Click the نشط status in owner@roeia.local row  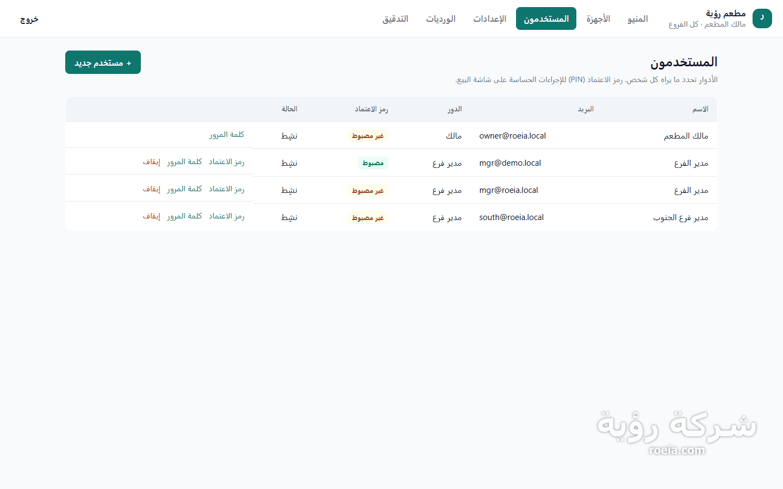tap(289, 136)
